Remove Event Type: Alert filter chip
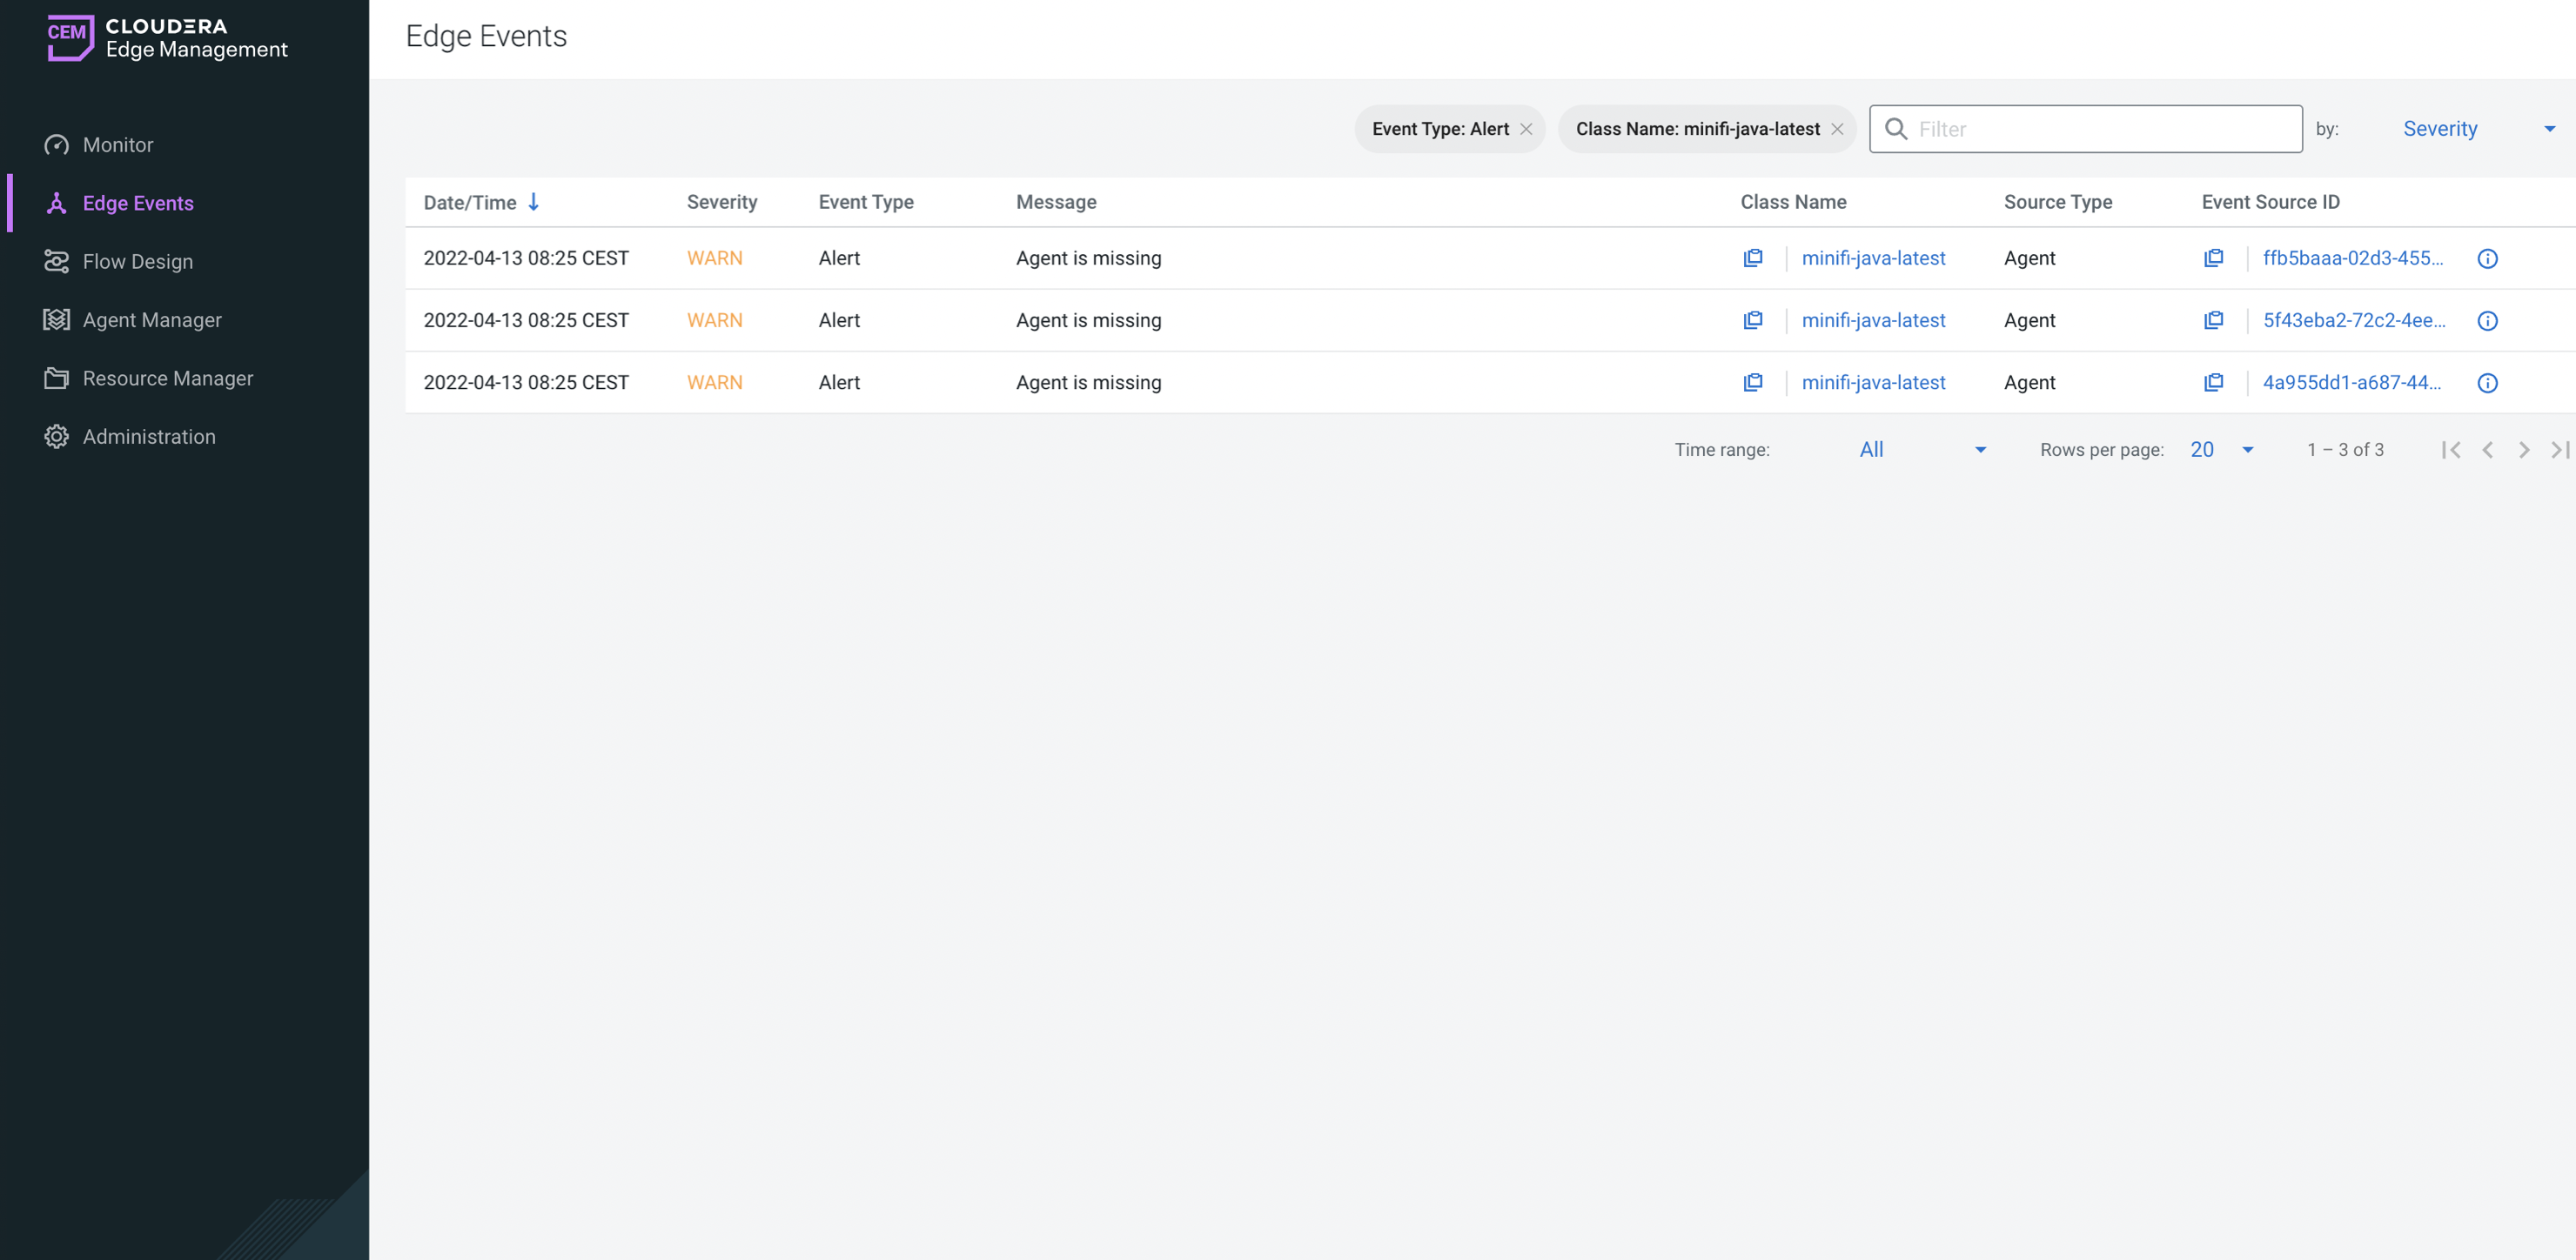This screenshot has width=2576, height=1260. [1526, 130]
